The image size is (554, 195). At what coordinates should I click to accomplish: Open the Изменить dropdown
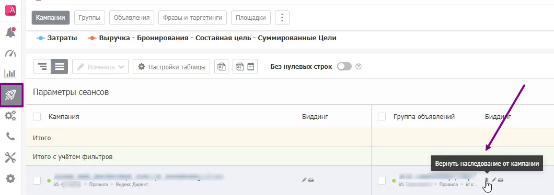coord(100,67)
